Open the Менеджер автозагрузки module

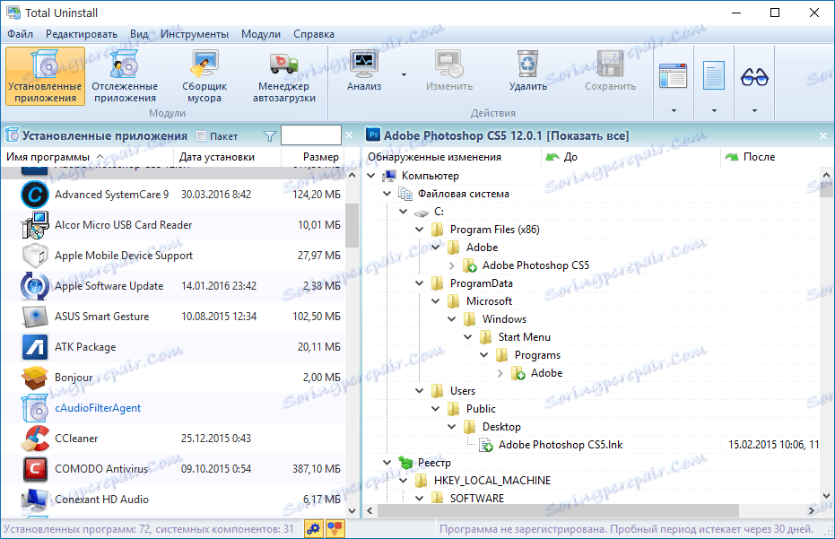(283, 76)
